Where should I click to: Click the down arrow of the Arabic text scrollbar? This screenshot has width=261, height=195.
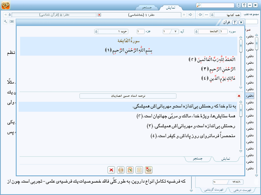[241, 88]
